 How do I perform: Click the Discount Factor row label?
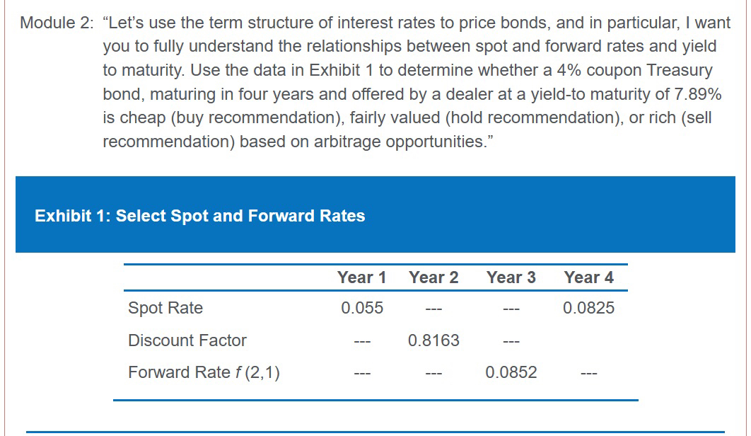pos(187,340)
